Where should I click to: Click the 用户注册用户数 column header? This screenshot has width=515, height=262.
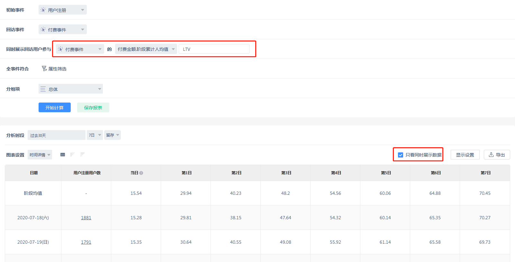coord(86,173)
